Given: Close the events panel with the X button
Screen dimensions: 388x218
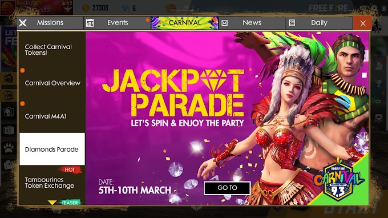Looking at the screenshot, I should [x=362, y=23].
